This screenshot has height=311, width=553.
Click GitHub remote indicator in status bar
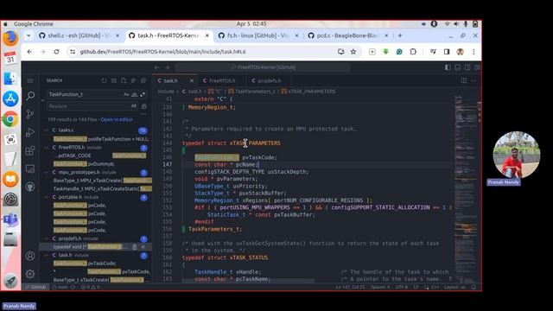click(35, 287)
